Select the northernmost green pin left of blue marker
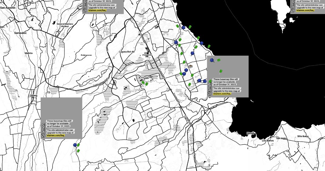 (x=177, y=26)
